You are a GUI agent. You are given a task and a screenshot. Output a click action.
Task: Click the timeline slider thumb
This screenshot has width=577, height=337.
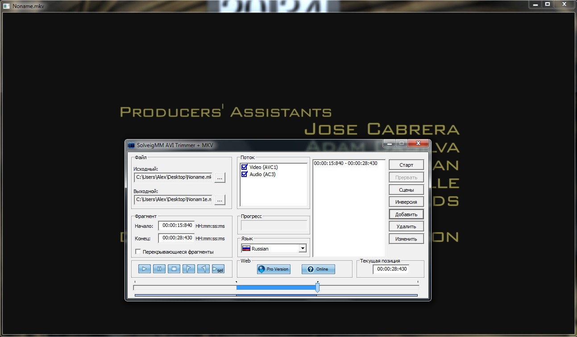[317, 288]
